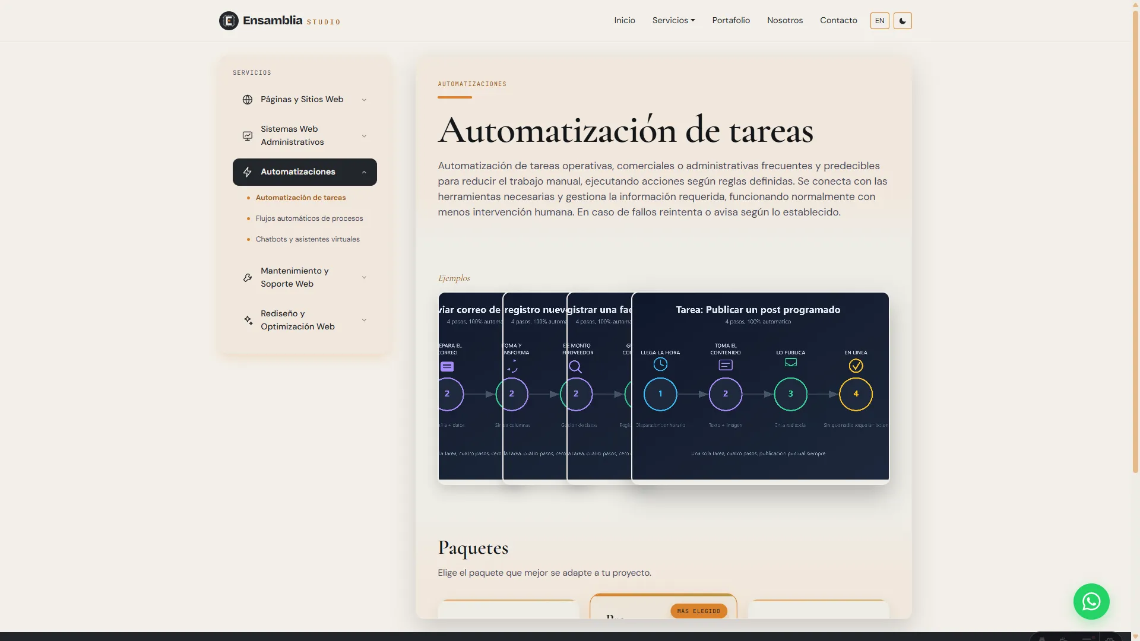Open Chatbots y asistentes virtuales sublink
Screen dimensions: 1140x641
[308, 239]
